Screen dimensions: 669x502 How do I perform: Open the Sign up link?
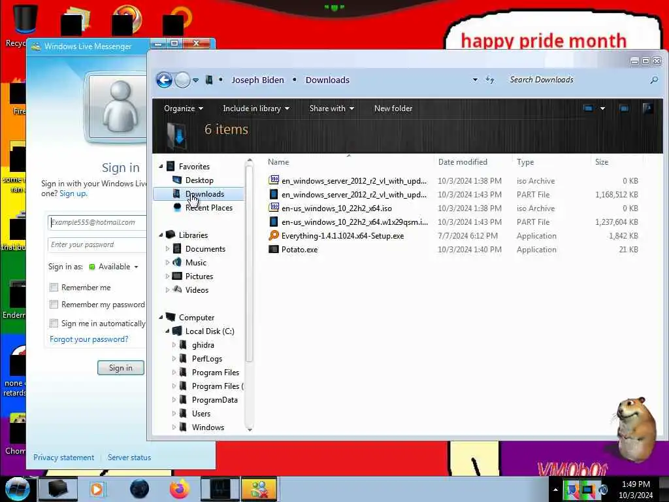click(x=73, y=193)
